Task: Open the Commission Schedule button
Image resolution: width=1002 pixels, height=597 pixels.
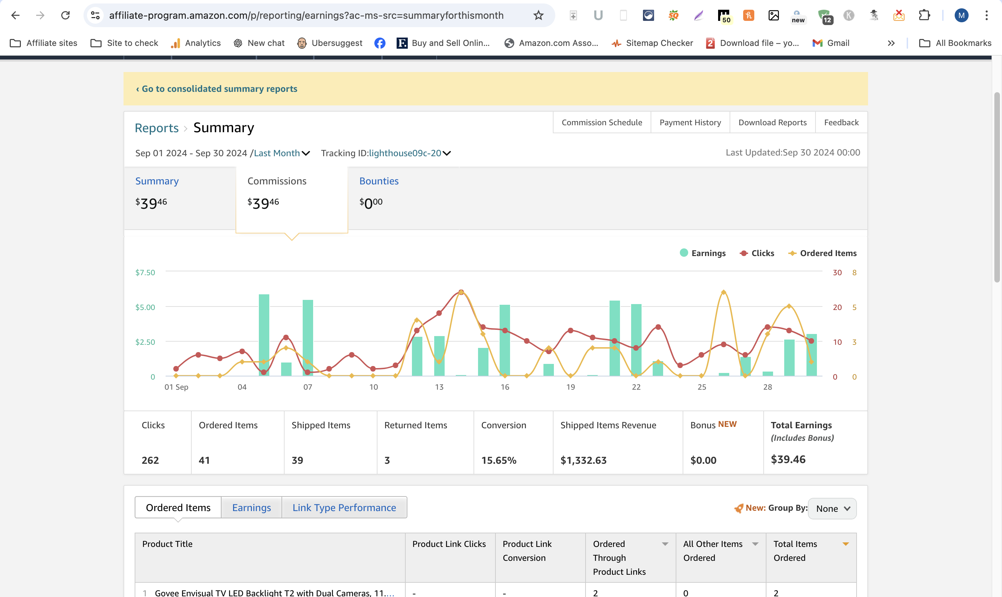Action: [x=602, y=122]
